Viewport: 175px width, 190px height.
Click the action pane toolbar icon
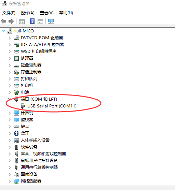tap(40, 21)
